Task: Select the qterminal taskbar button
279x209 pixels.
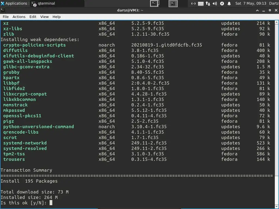Action: click(x=57, y=3)
